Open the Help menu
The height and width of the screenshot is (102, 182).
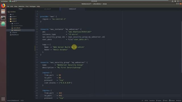click(38, 7)
